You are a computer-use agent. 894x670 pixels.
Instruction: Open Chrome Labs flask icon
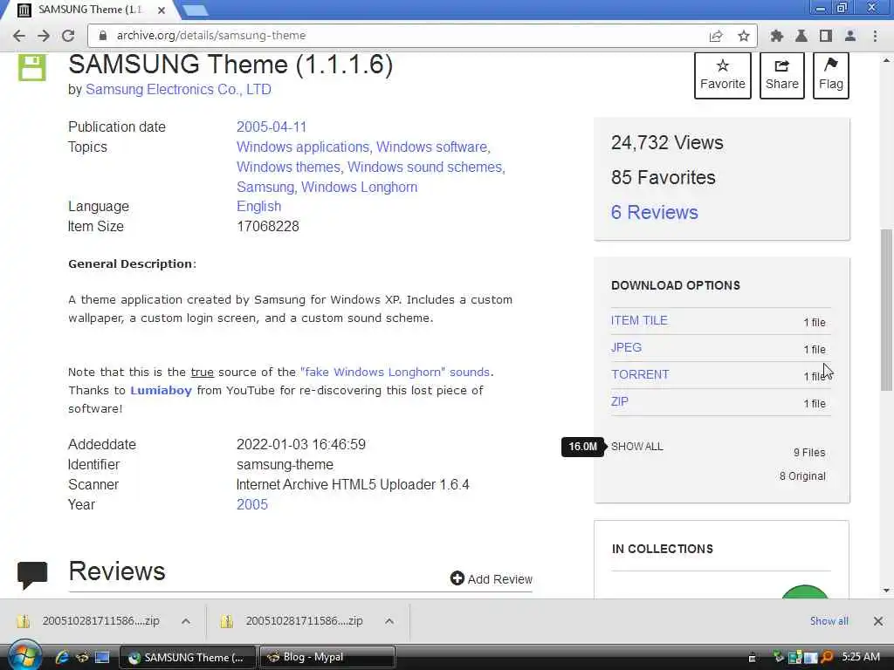pyautogui.click(x=801, y=36)
